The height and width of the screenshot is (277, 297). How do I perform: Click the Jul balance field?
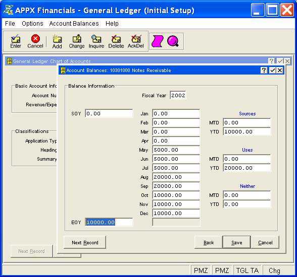[x=176, y=168]
